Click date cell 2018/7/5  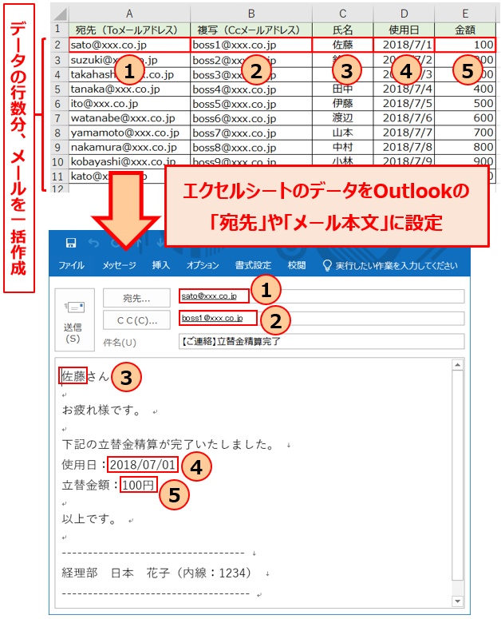click(404, 104)
